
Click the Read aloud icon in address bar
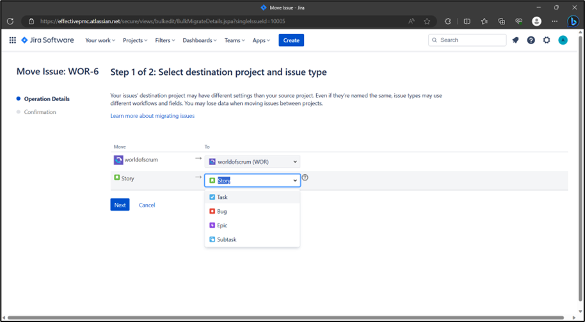[x=412, y=21]
